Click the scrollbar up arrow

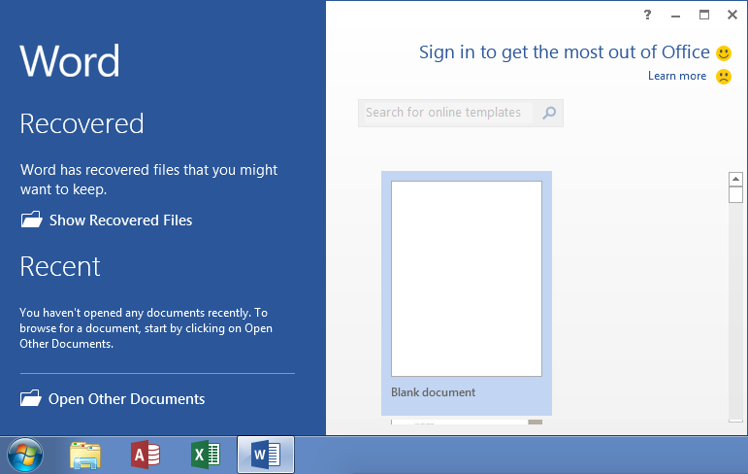pyautogui.click(x=735, y=179)
